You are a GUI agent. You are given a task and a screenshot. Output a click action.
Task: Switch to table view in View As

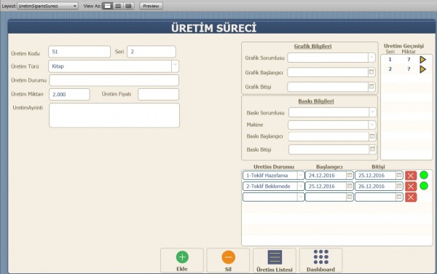click(128, 6)
